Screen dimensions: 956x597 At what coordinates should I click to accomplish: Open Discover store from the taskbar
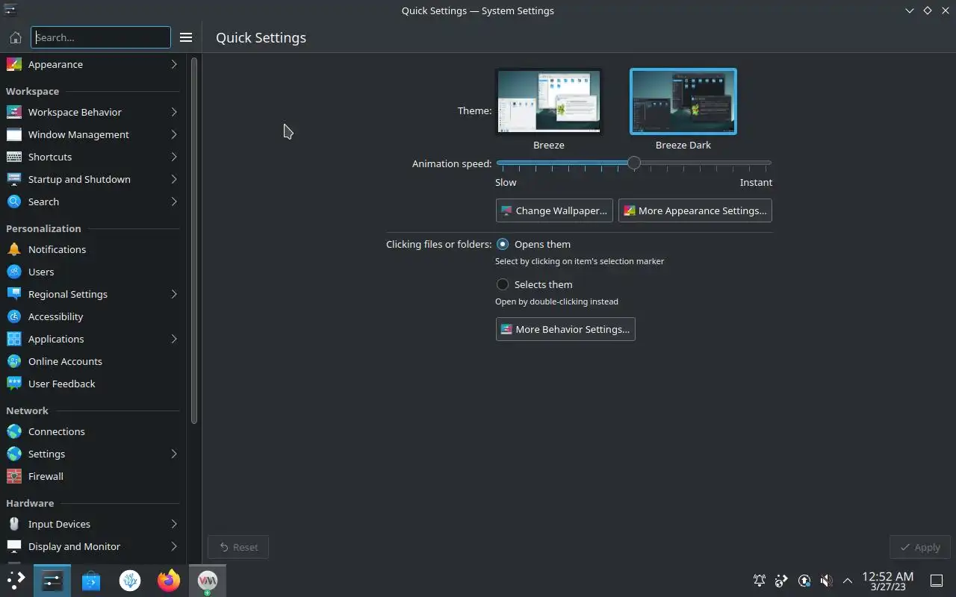pyautogui.click(x=91, y=581)
